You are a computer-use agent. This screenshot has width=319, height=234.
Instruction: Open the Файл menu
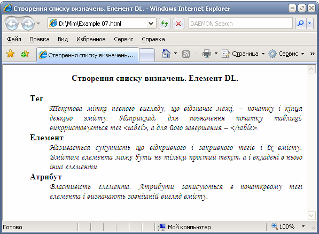(14, 39)
